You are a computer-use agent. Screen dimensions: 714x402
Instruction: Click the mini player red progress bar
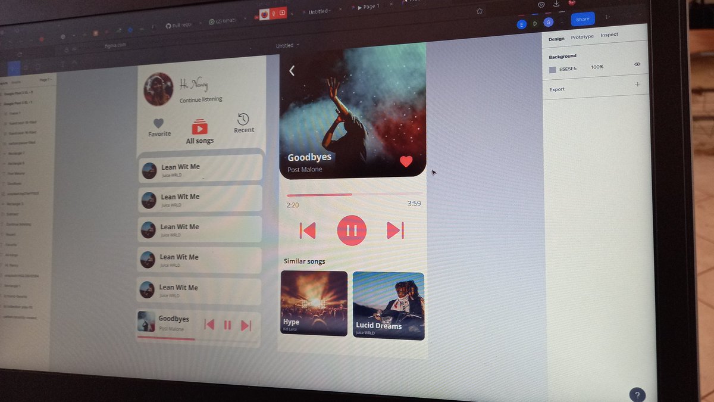166,338
